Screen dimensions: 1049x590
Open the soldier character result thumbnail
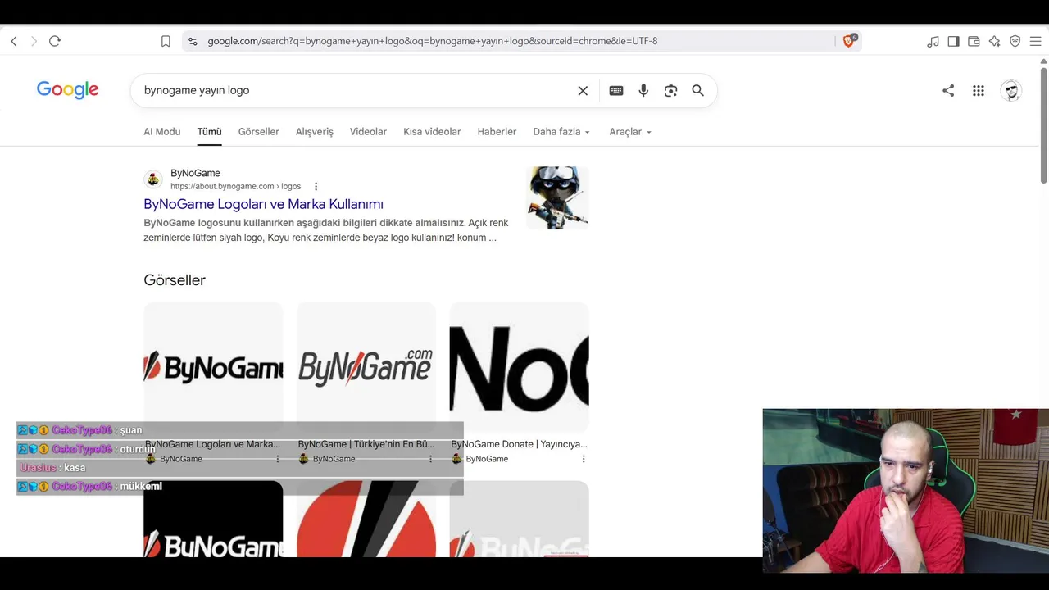click(x=557, y=197)
